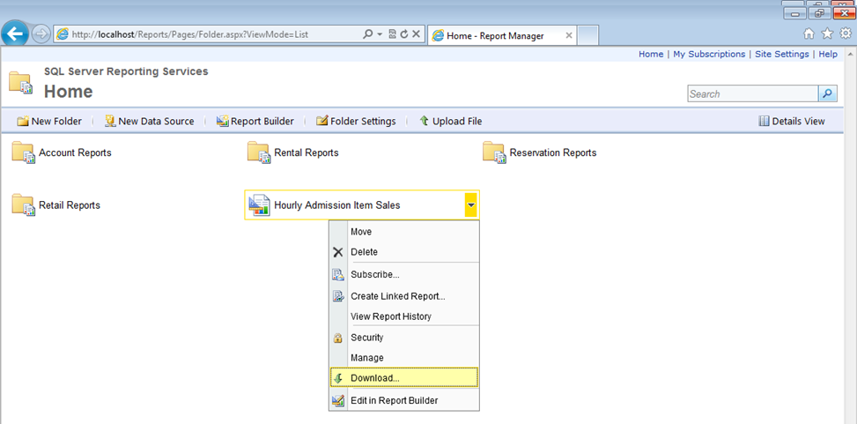The width and height of the screenshot is (857, 424).
Task: Click Upload File in the toolbar
Action: pyautogui.click(x=450, y=121)
